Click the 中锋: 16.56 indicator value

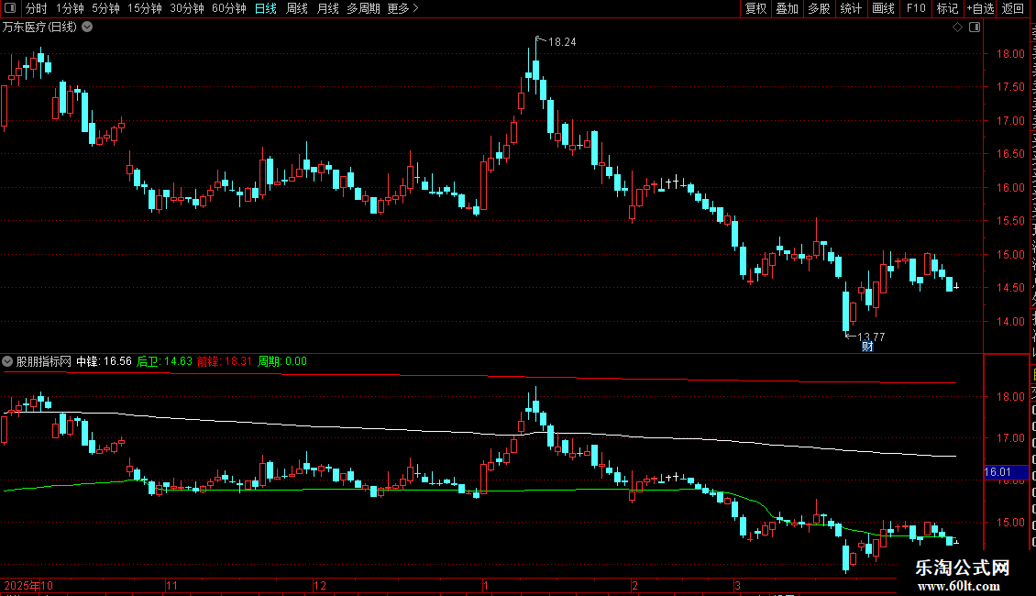point(104,361)
